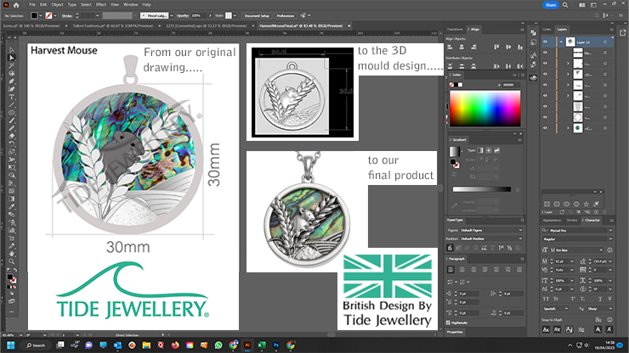Screen dimensions: 629x353
Task: Click the Strikethrough text button in Character panel
Action: pyautogui.click(x=609, y=299)
